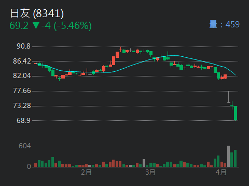Image resolution: width=249 pixels, height=186 pixels.
Task: Click the gray candlestick line below 77.66
Action: 229,97
